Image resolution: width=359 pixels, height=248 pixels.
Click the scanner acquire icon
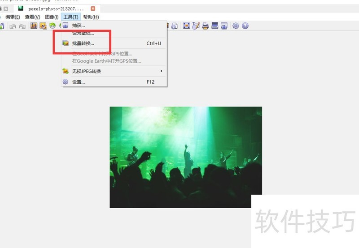(x=215, y=26)
